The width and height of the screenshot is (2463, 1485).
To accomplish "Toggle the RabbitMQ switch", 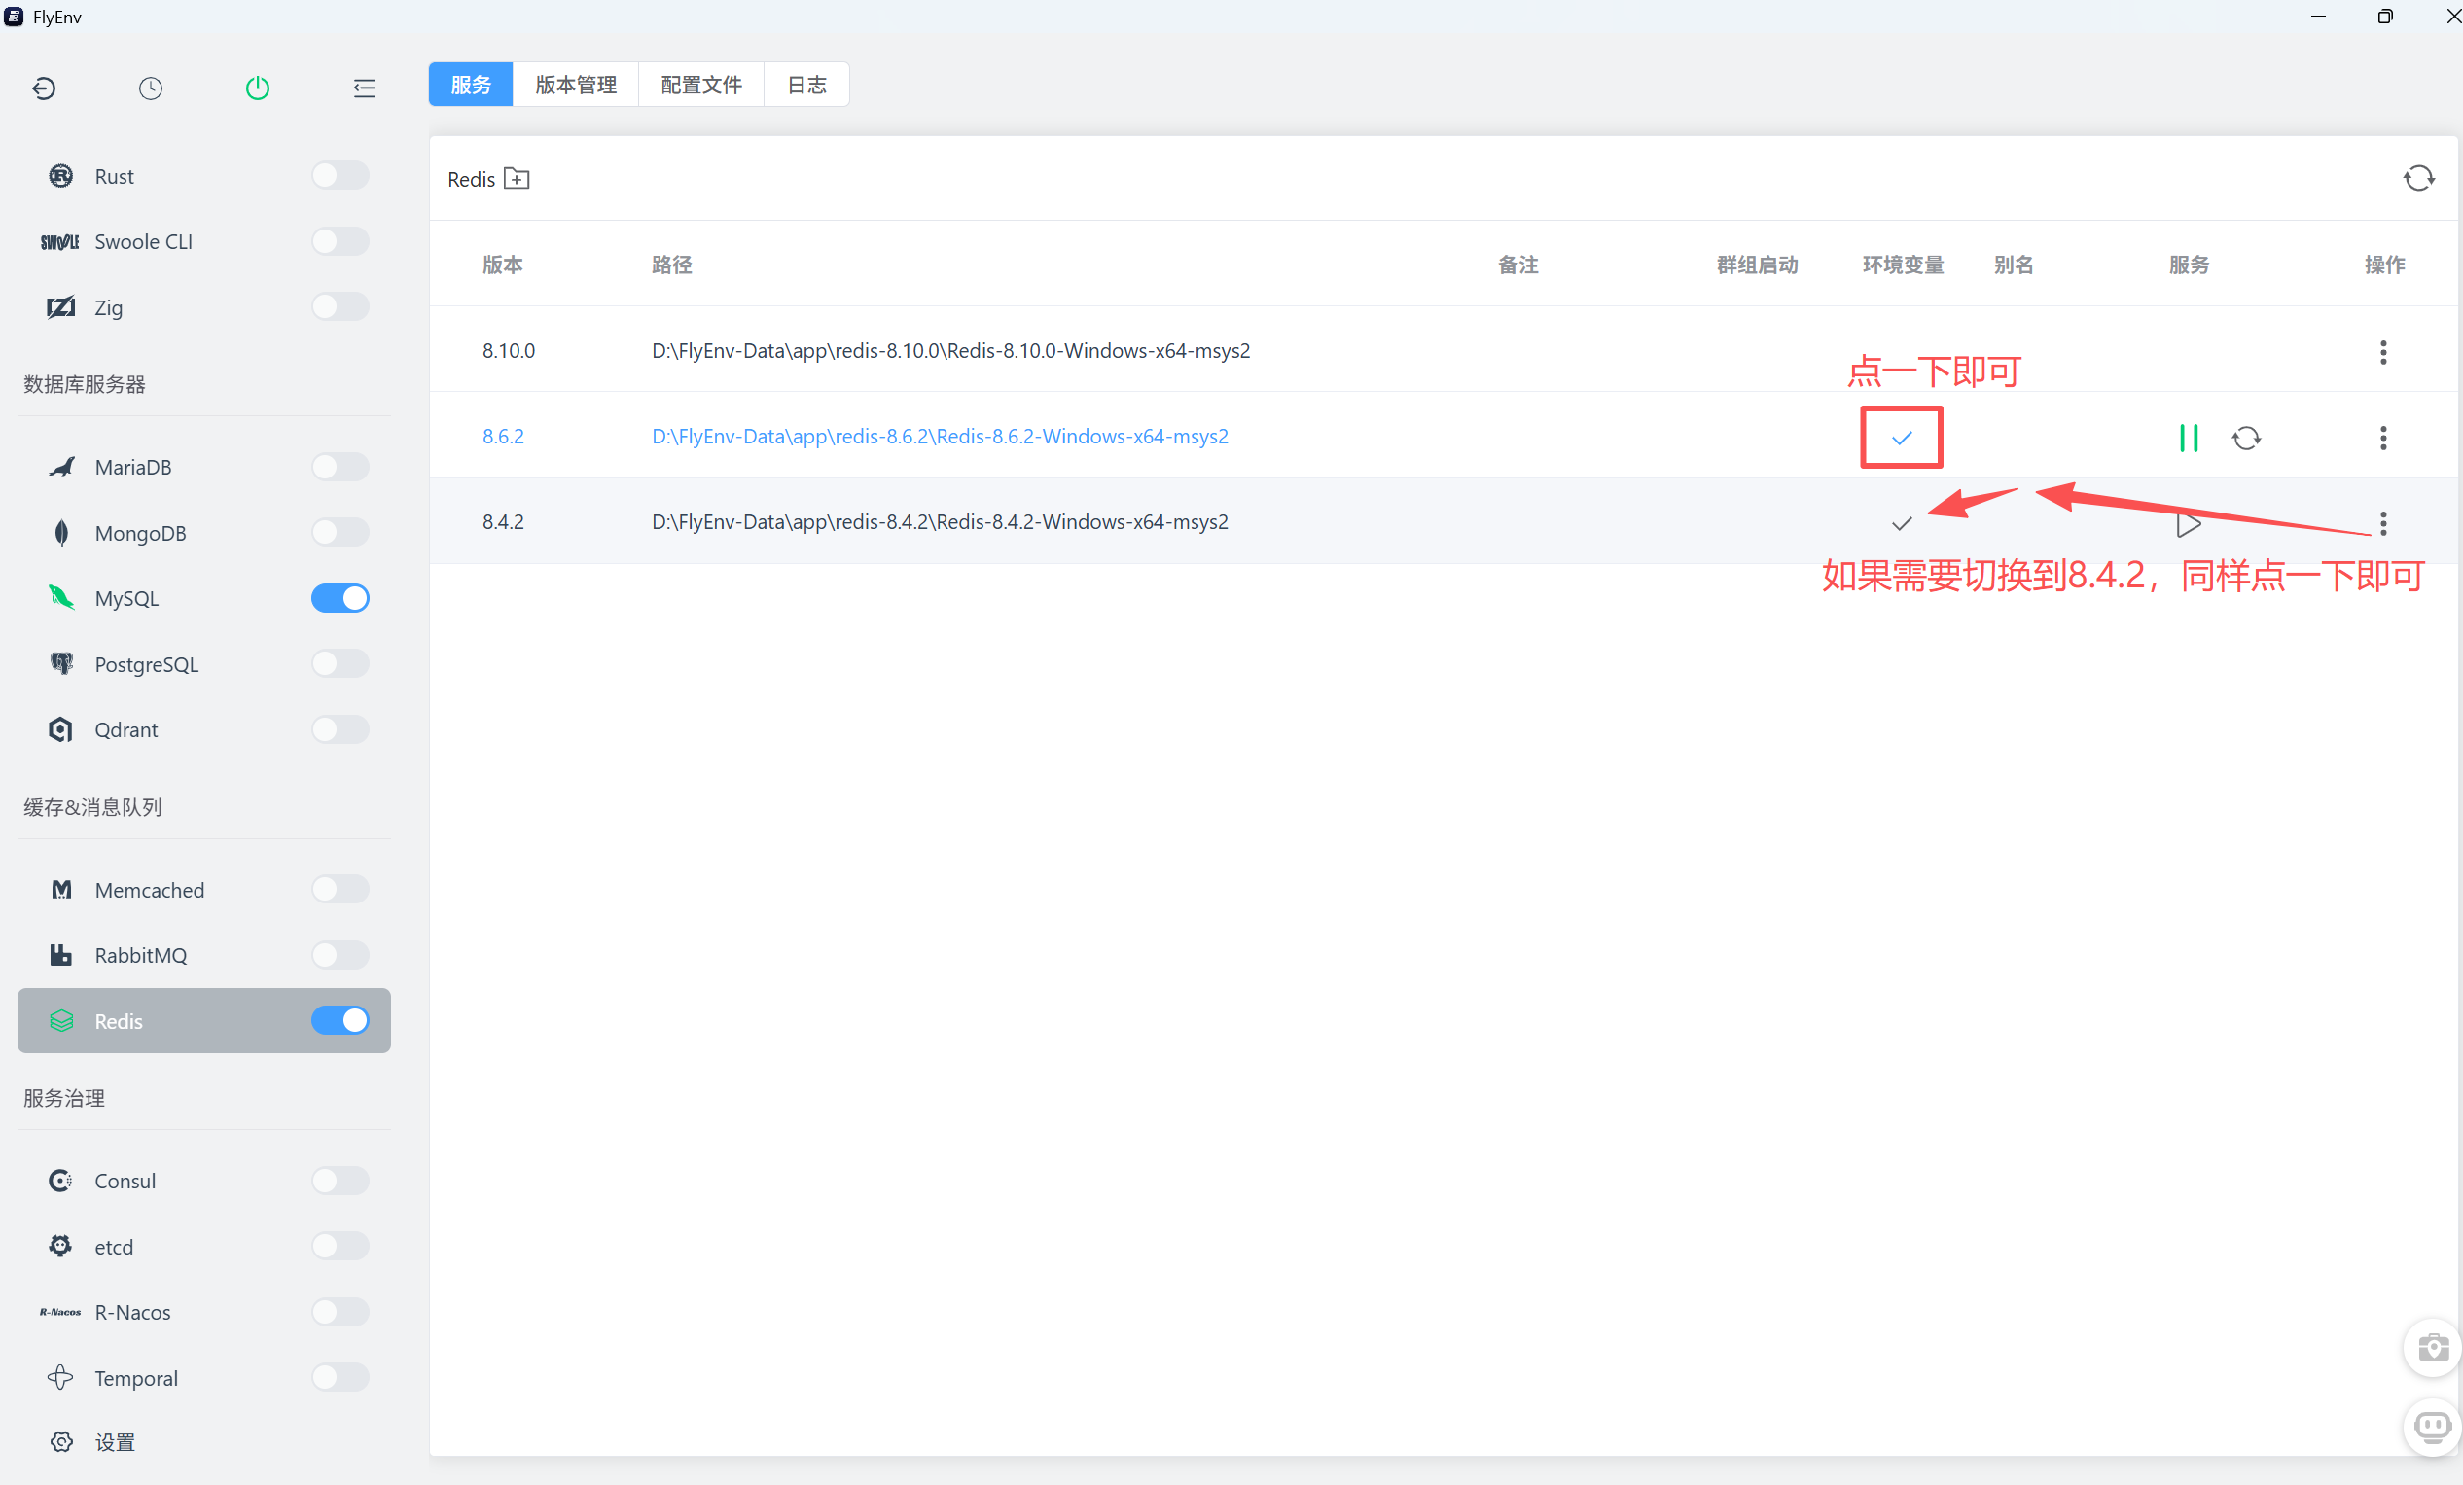I will tap(339, 954).
